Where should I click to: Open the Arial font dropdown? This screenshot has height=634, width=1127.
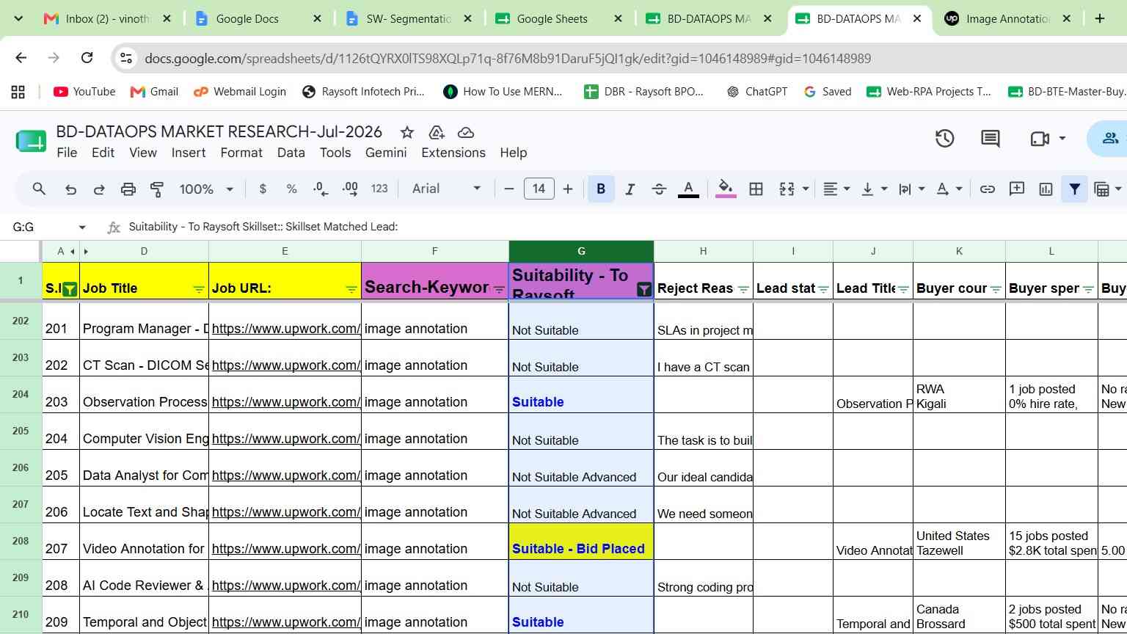pyautogui.click(x=446, y=189)
